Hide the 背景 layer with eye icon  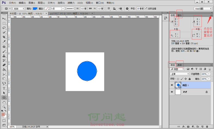[x=172, y=92]
